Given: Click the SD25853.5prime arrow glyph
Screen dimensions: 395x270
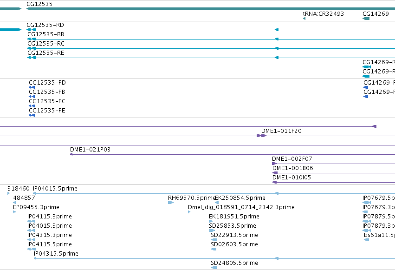Looking at the screenshot, I should pyautogui.click(x=212, y=231).
